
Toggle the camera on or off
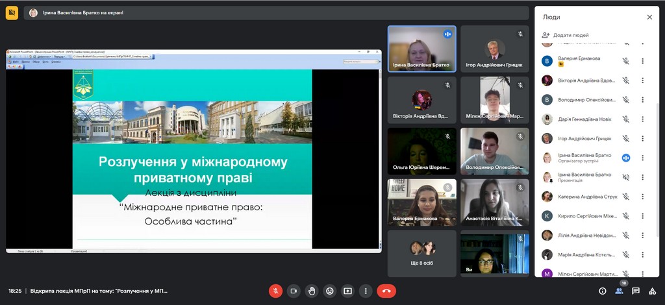[x=294, y=291]
